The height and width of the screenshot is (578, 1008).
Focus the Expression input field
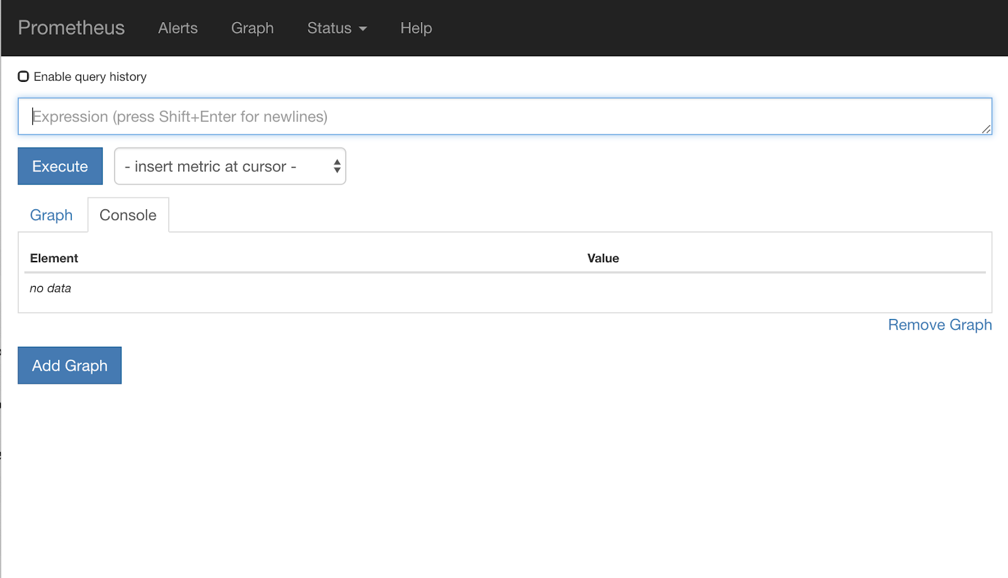pos(504,116)
